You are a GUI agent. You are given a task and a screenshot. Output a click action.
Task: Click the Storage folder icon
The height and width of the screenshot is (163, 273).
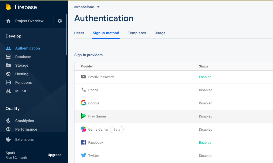[x=8, y=65]
